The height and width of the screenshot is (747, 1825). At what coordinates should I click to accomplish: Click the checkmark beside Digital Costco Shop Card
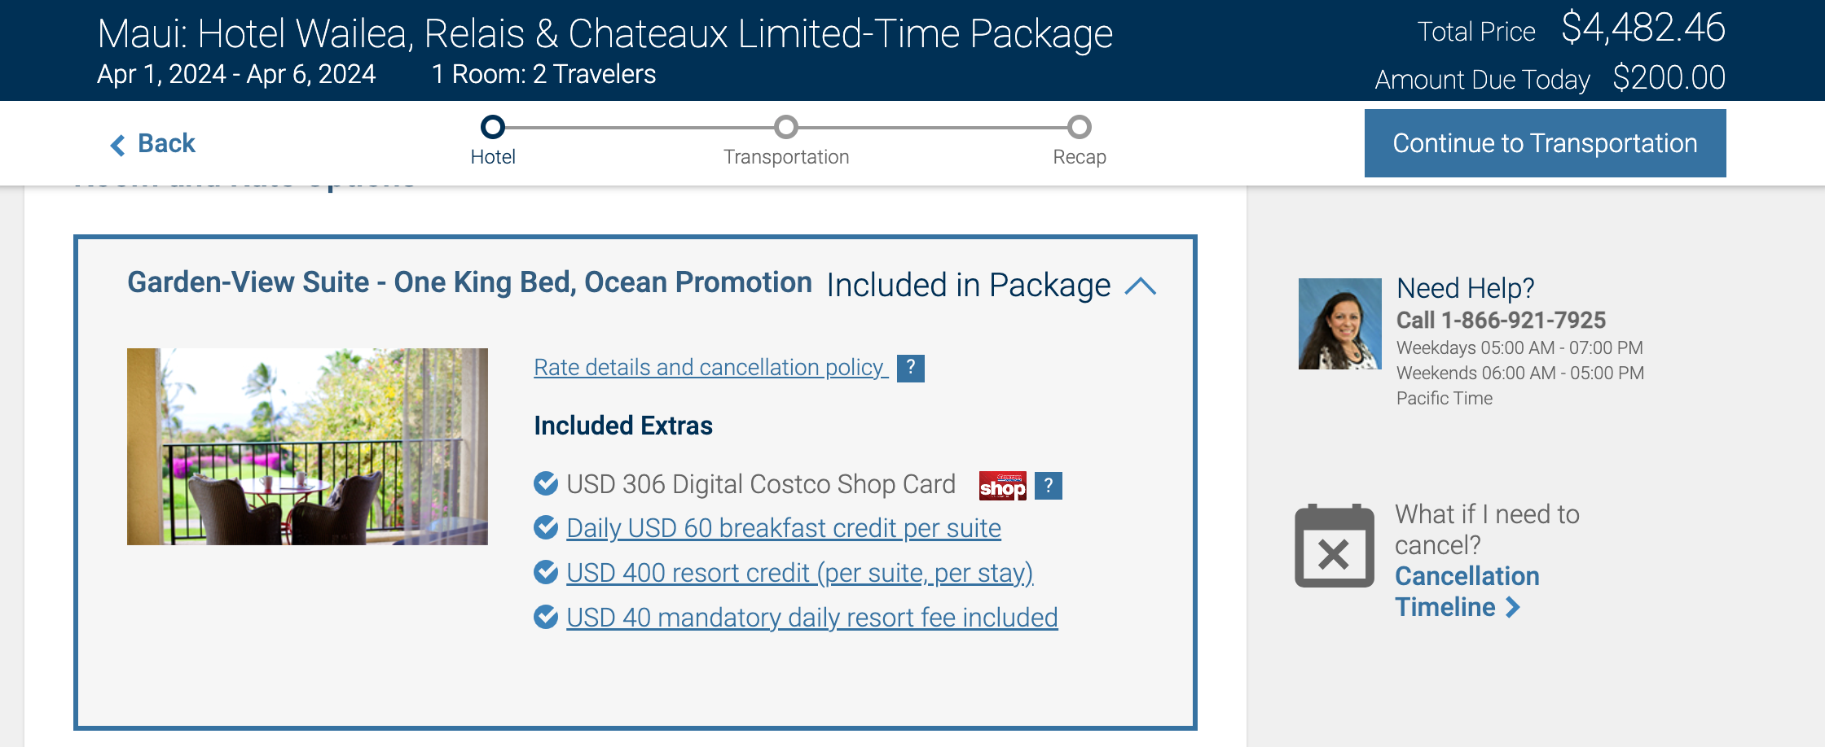click(544, 484)
